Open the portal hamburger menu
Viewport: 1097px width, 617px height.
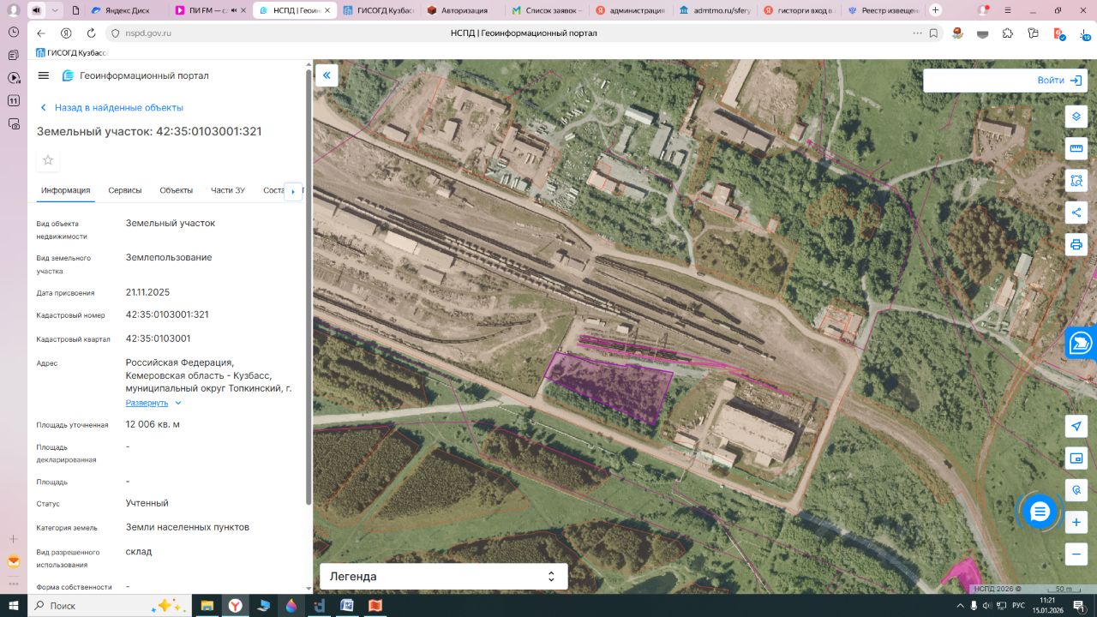tap(44, 75)
